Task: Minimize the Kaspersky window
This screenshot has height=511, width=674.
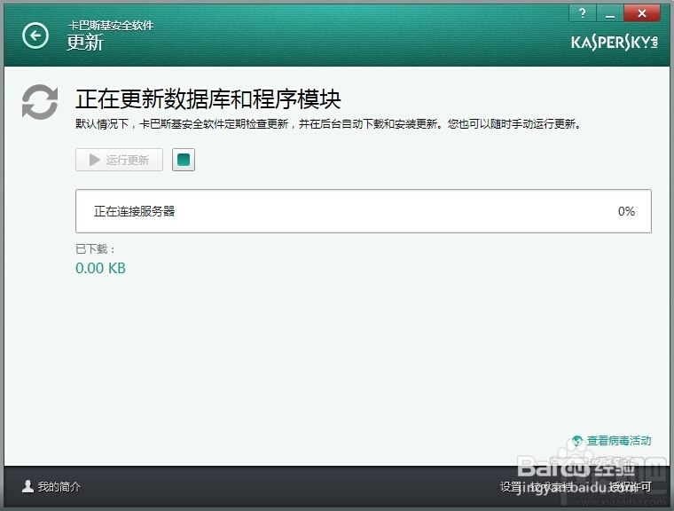Action: [609, 13]
